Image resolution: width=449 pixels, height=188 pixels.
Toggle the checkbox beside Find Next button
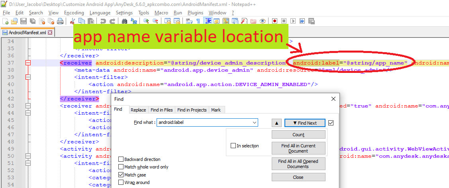coord(331,123)
